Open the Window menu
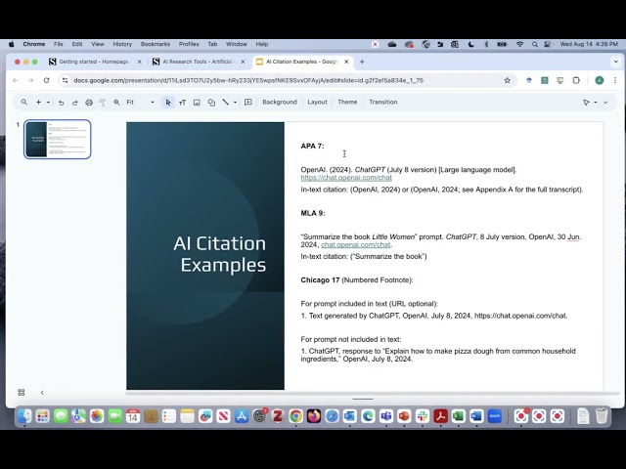 tap(237, 44)
